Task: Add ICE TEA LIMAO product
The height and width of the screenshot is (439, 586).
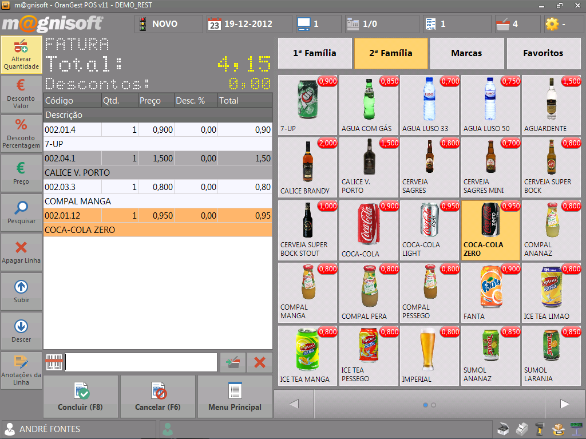Action: [551, 293]
